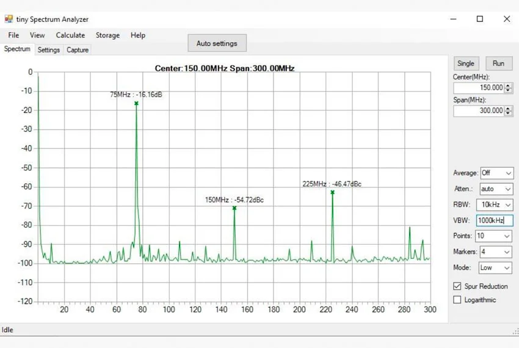Open the Calculate menu
Screen dimensions: 519x348
pyautogui.click(x=70, y=35)
